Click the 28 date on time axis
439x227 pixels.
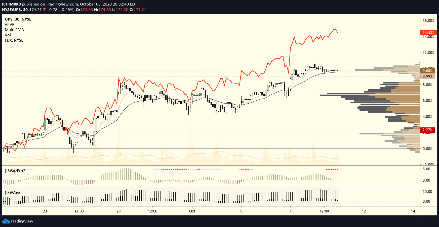118,211
